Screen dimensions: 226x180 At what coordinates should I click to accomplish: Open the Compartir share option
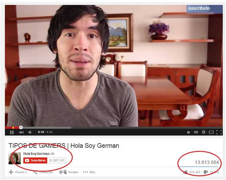pyautogui.click(x=43, y=172)
